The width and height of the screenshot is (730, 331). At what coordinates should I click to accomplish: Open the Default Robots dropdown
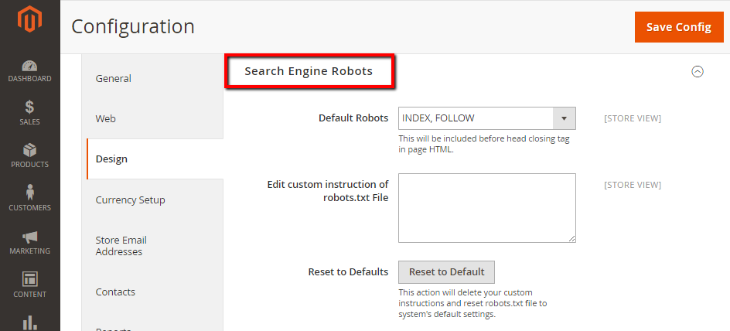[x=486, y=118]
